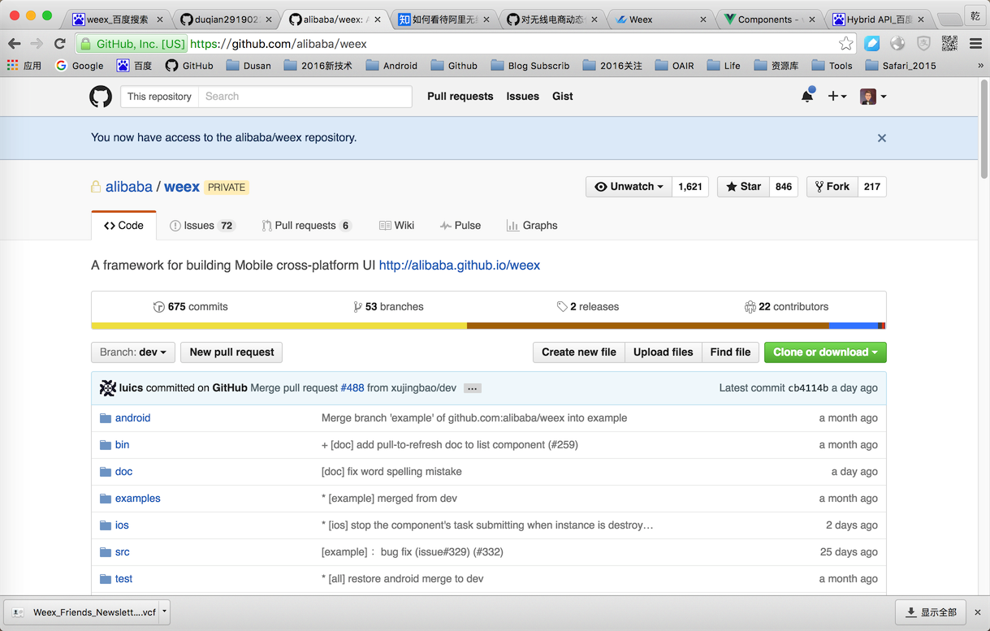View the 675 commits
990x631 pixels.
[190, 307]
